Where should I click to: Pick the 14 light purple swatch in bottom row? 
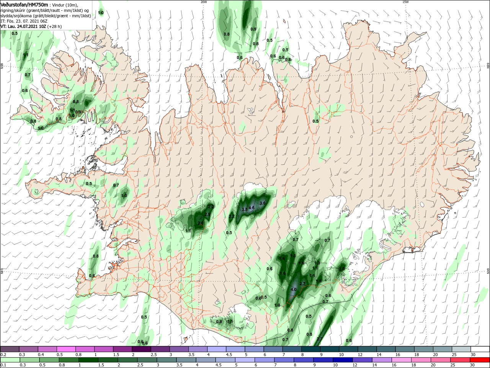tap(382, 360)
